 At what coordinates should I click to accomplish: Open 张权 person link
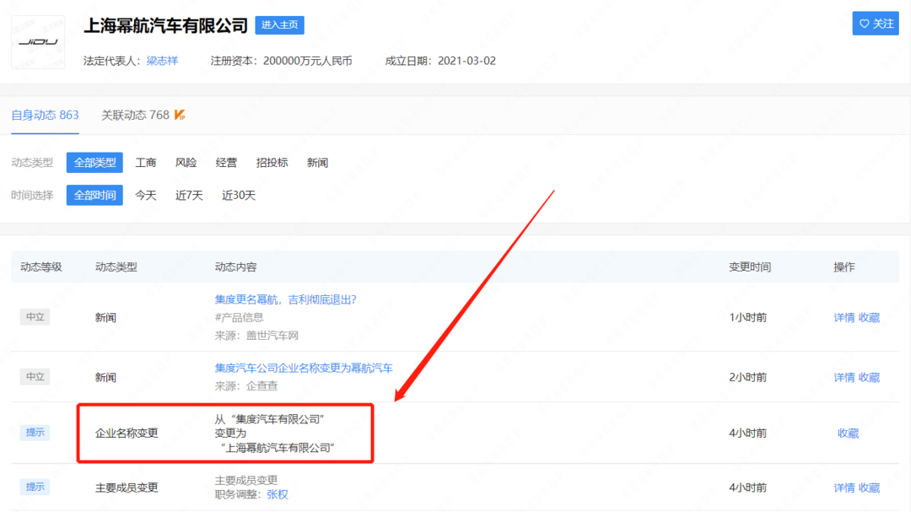tap(278, 494)
